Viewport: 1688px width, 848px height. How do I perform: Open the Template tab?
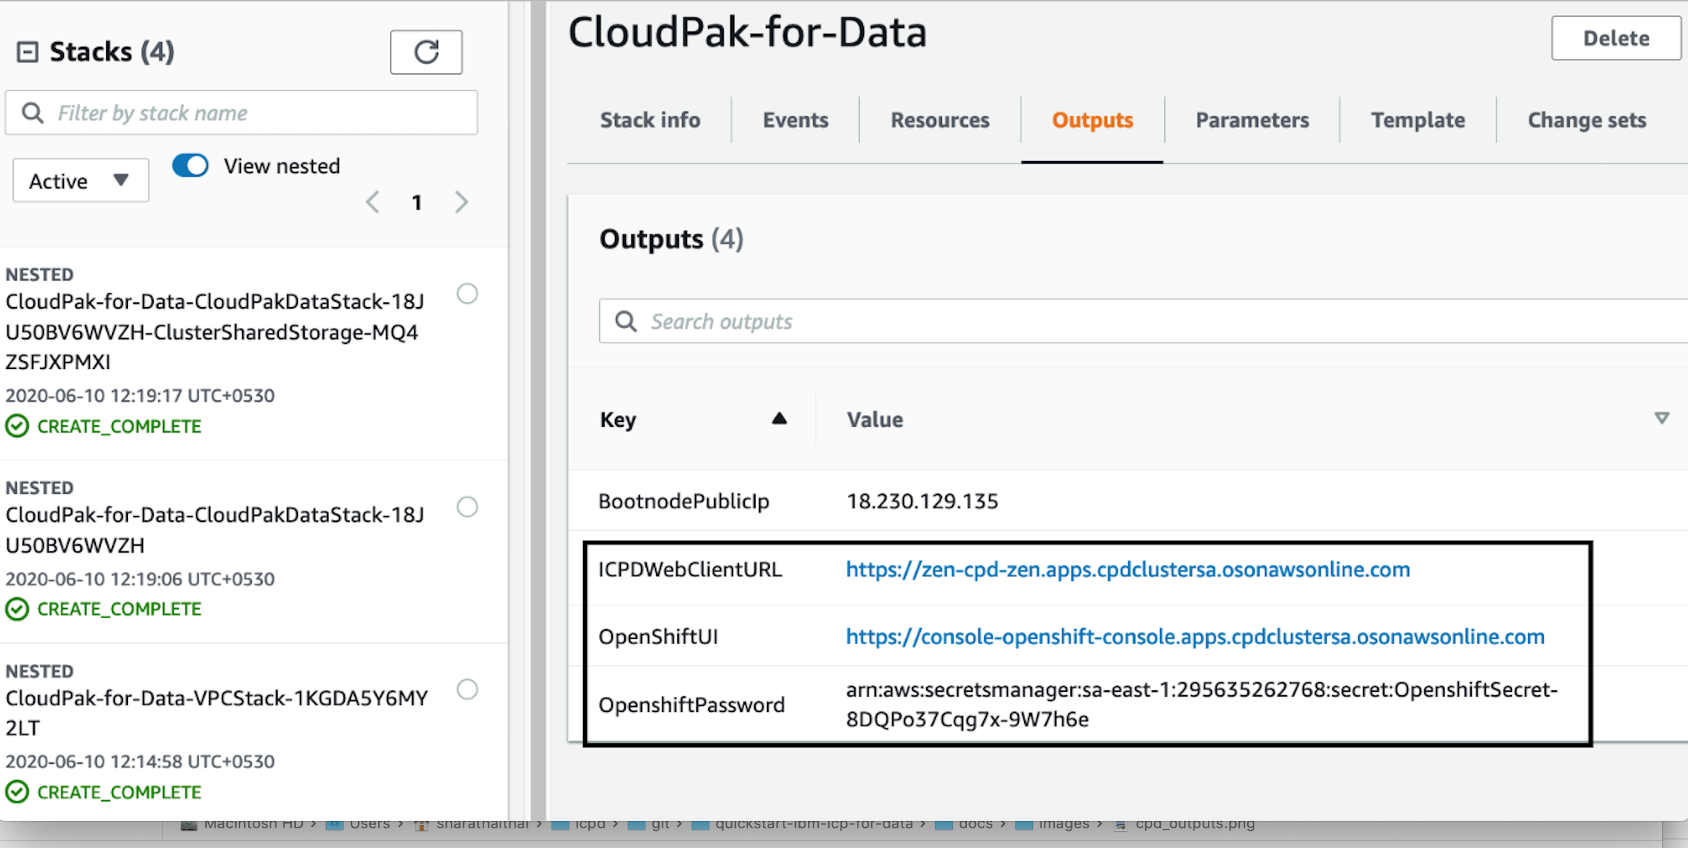pyautogui.click(x=1418, y=120)
